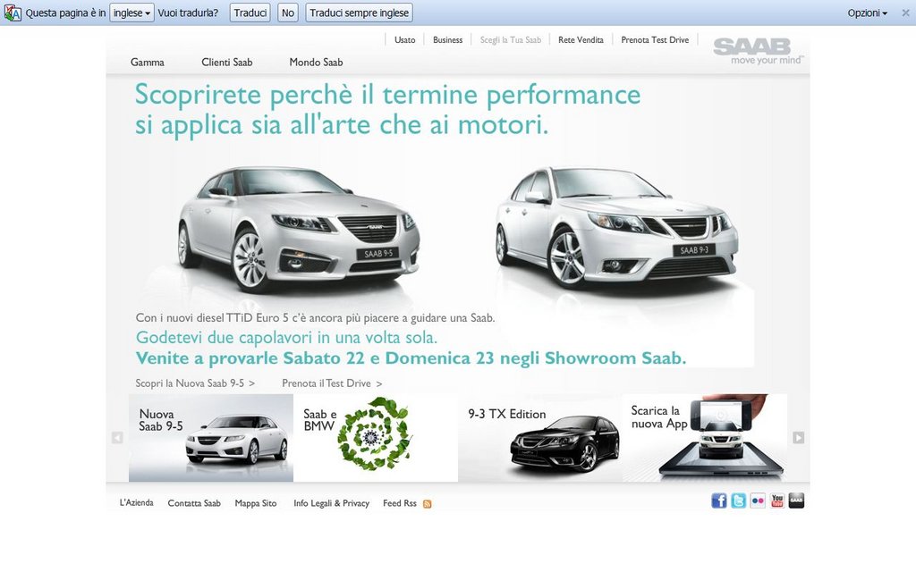916x572 pixels.
Task: Click the carousel next arrow
Action: tap(798, 438)
